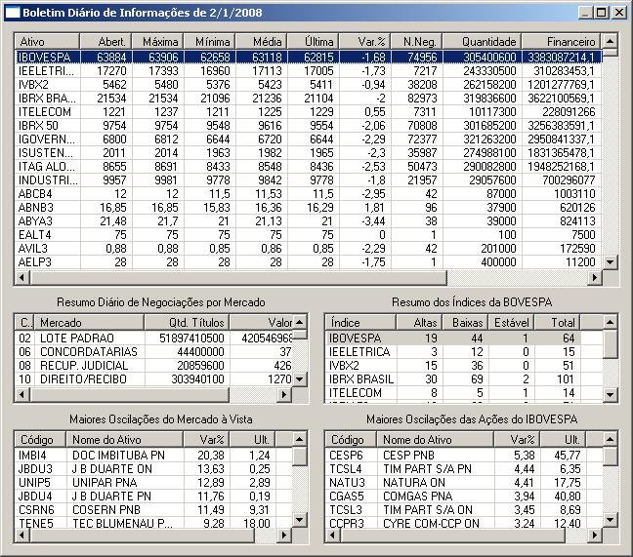The height and width of the screenshot is (557, 633).
Task: Click down arrow of main quotes table scrollbar
Action: click(610, 261)
